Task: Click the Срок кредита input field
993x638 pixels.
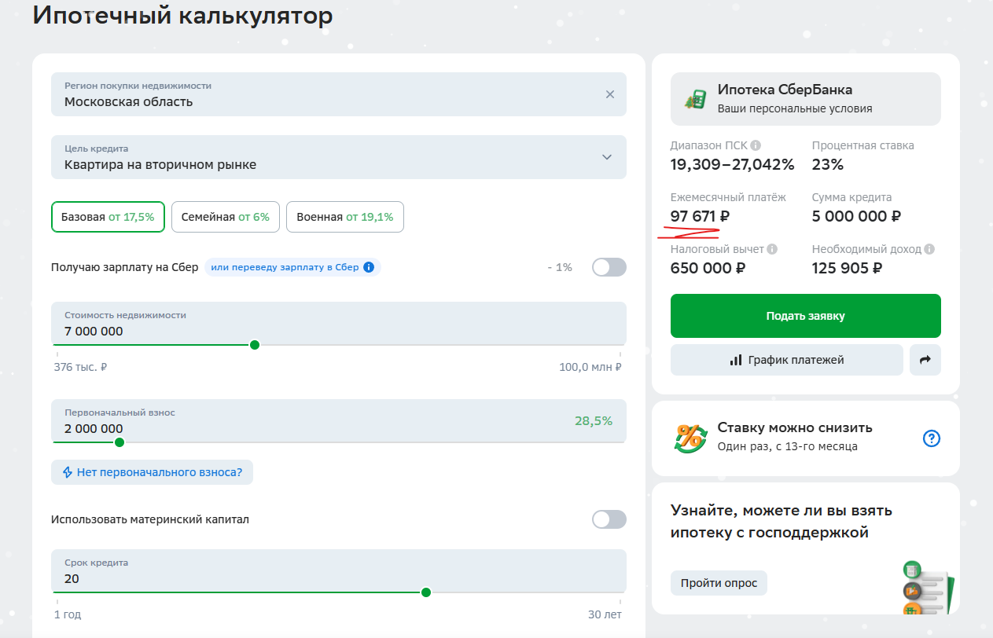Action: pos(339,571)
